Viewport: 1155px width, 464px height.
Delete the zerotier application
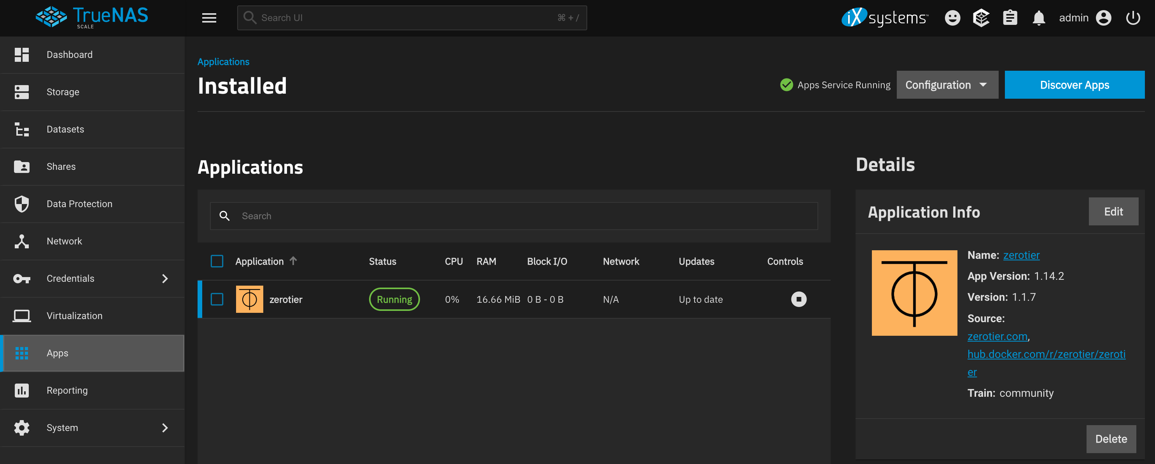point(1111,439)
